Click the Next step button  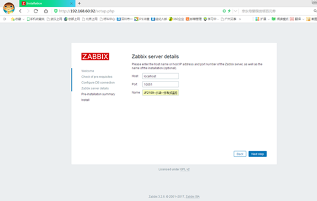(257, 154)
